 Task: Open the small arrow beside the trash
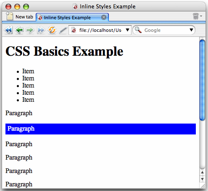pyautogui.click(x=201, y=16)
